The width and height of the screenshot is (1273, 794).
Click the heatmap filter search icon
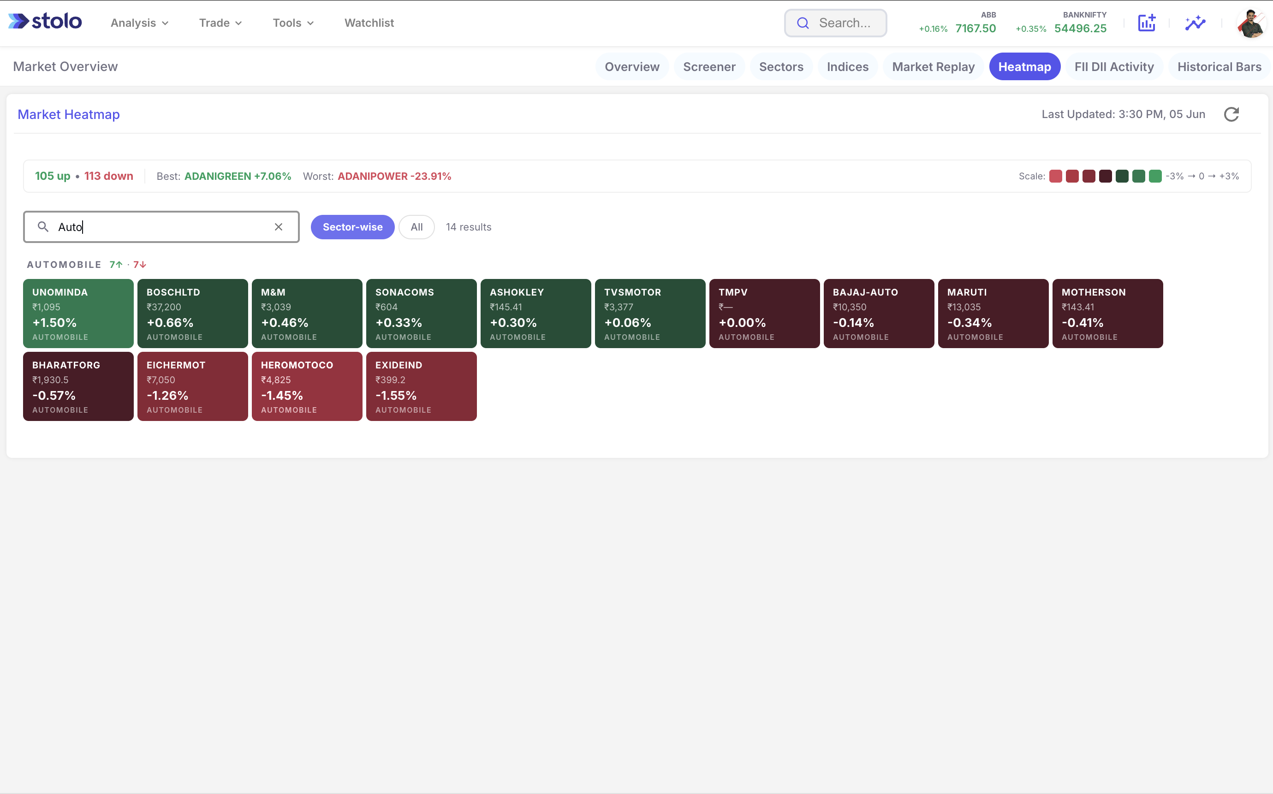(x=43, y=227)
